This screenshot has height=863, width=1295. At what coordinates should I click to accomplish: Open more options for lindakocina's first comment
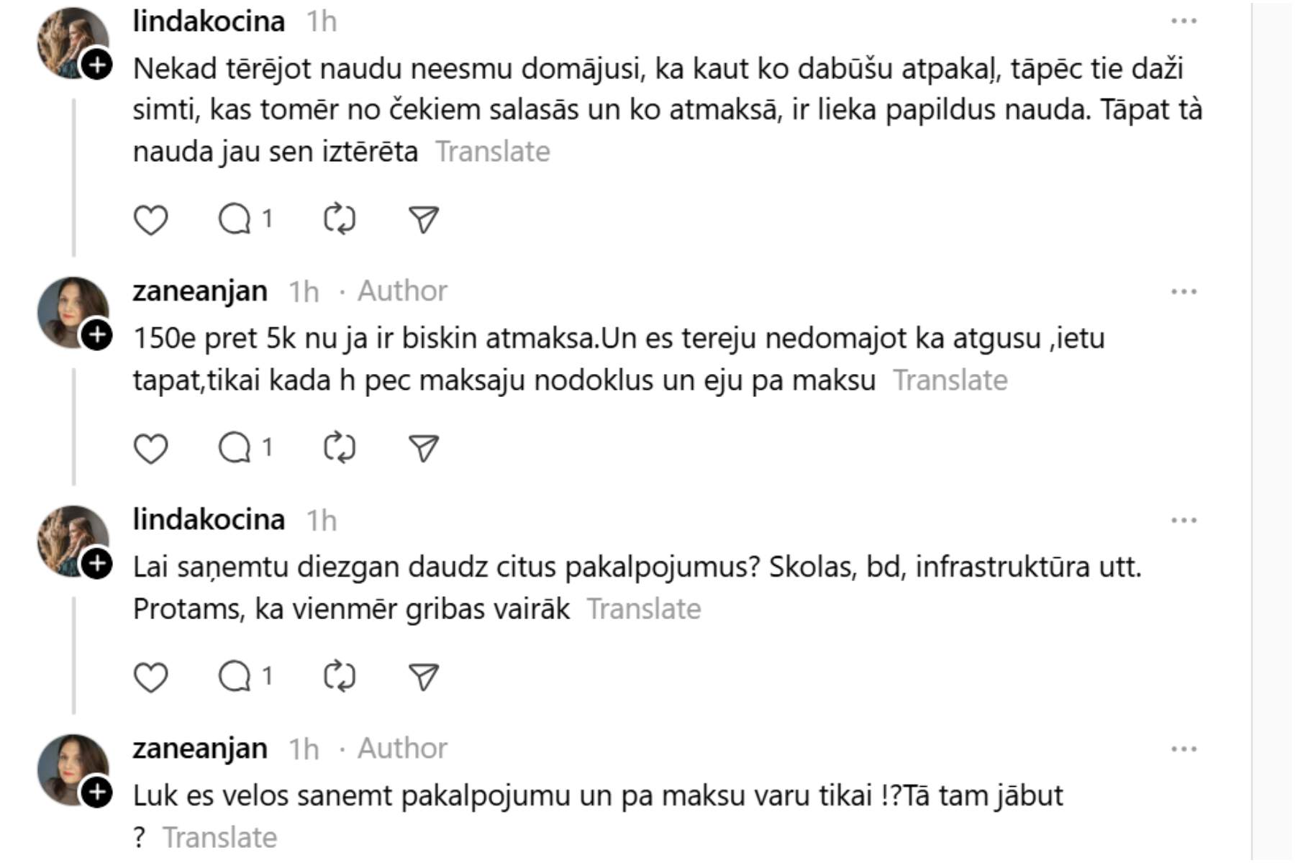(x=1183, y=22)
